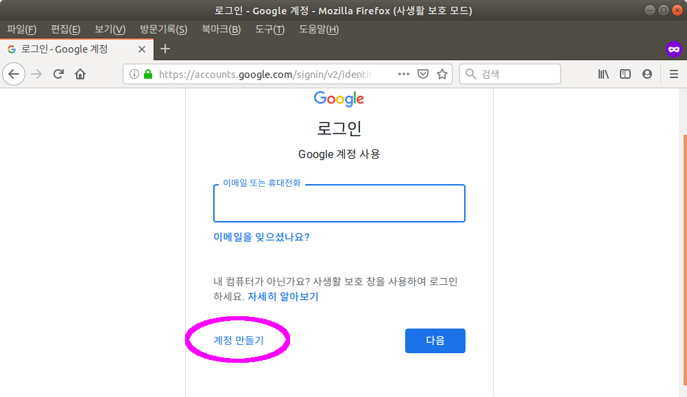
Task: Click the private browsing mask icon
Action: click(674, 49)
